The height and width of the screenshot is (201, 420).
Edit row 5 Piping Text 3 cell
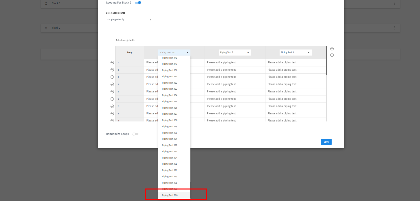pos(295,92)
